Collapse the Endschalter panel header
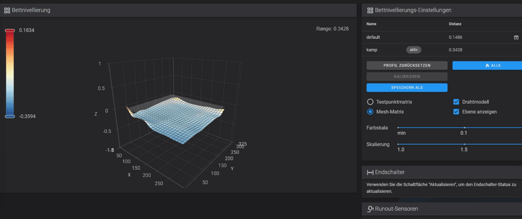Viewport: 522px width, 219px height. pyautogui.click(x=442, y=172)
